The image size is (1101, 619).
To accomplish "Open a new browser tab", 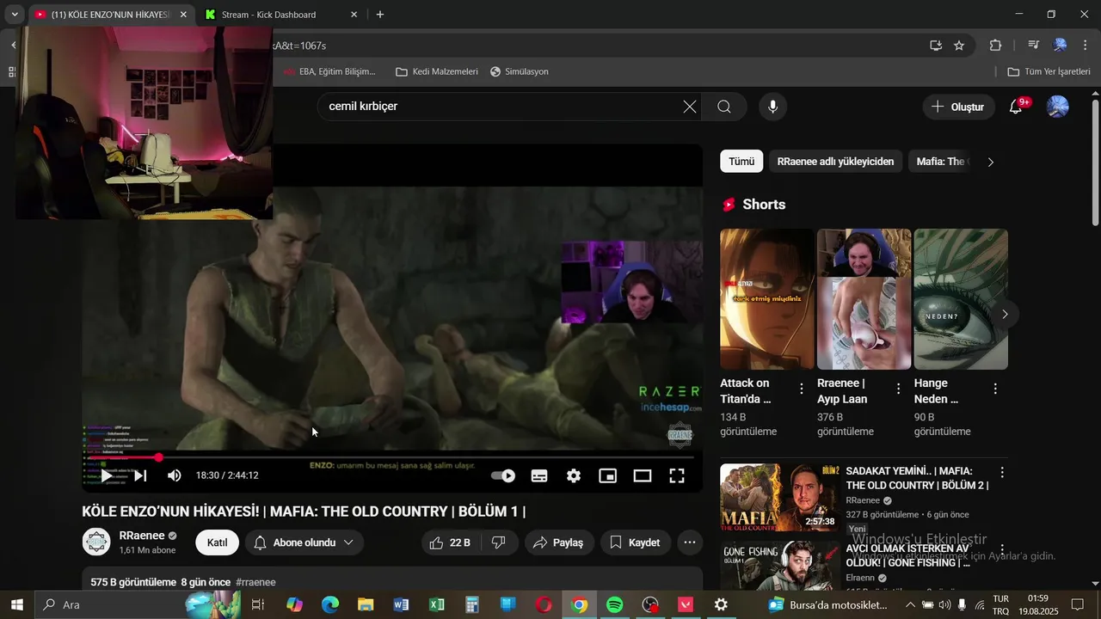I will pos(380,15).
